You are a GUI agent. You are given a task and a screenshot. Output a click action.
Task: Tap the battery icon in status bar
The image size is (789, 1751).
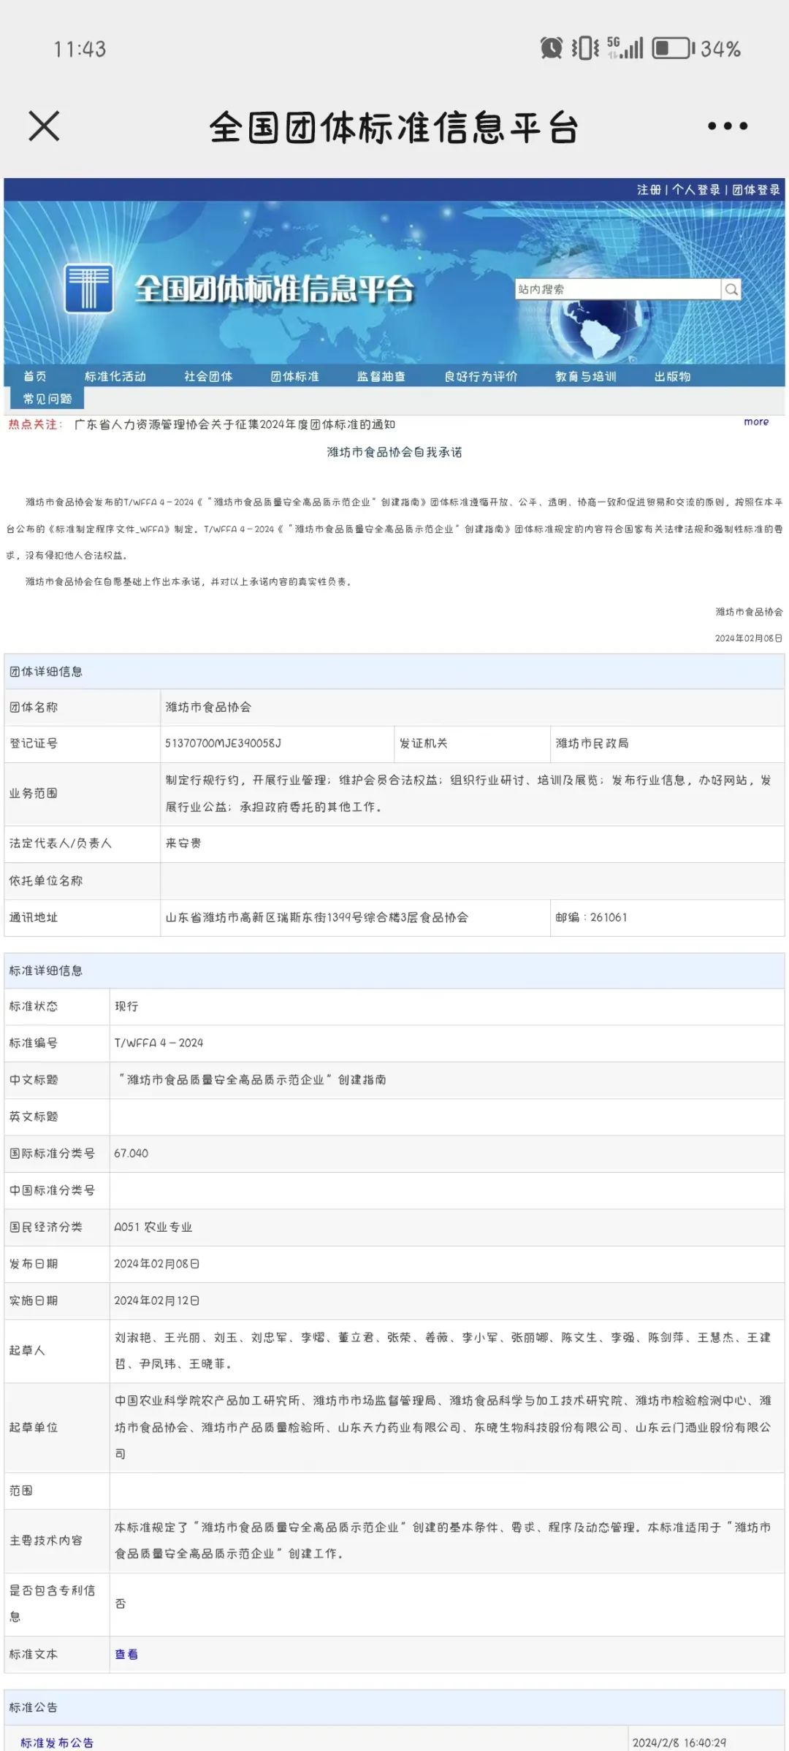pos(672,49)
